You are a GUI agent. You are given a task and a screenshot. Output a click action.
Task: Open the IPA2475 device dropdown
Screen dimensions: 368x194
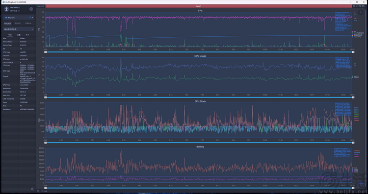click(x=19, y=18)
